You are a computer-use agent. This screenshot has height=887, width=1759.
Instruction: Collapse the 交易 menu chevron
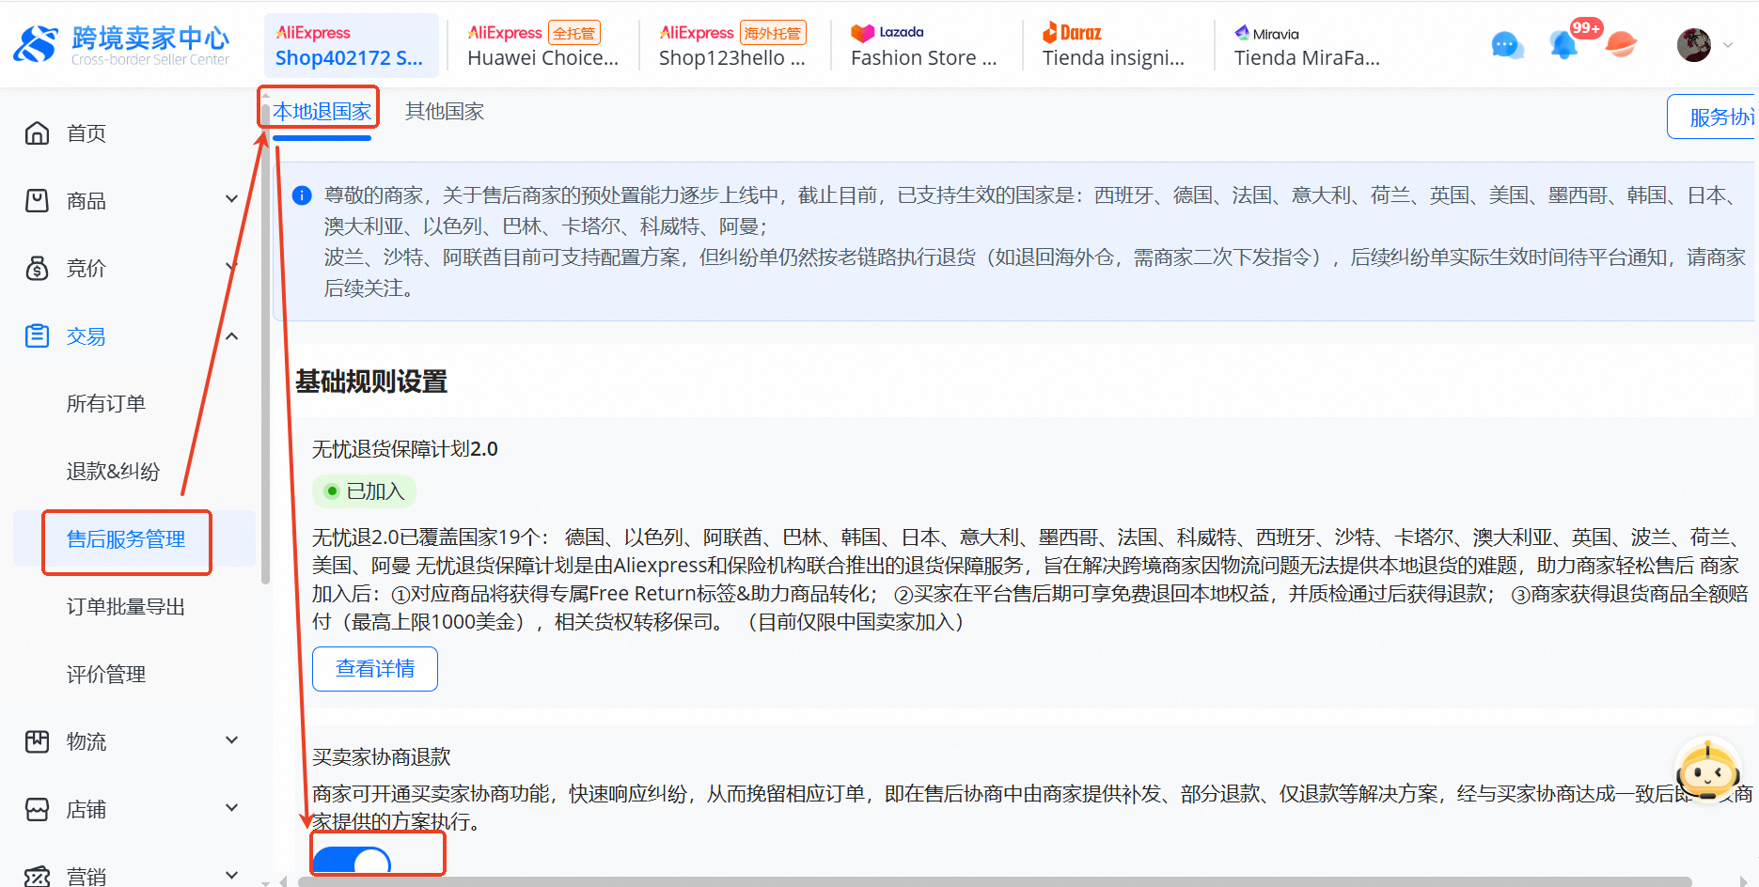(231, 336)
